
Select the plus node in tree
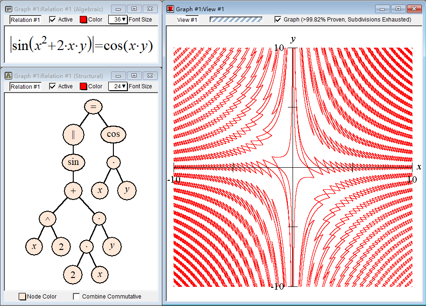pyautogui.click(x=73, y=191)
